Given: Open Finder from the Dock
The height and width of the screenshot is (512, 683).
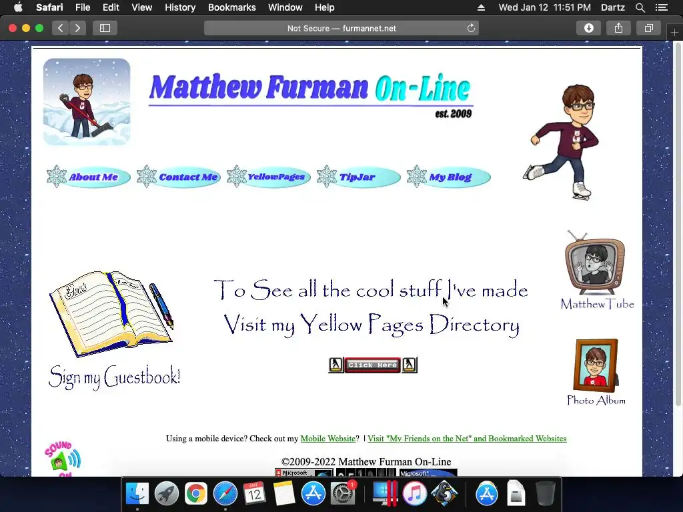Looking at the screenshot, I should click(137, 494).
